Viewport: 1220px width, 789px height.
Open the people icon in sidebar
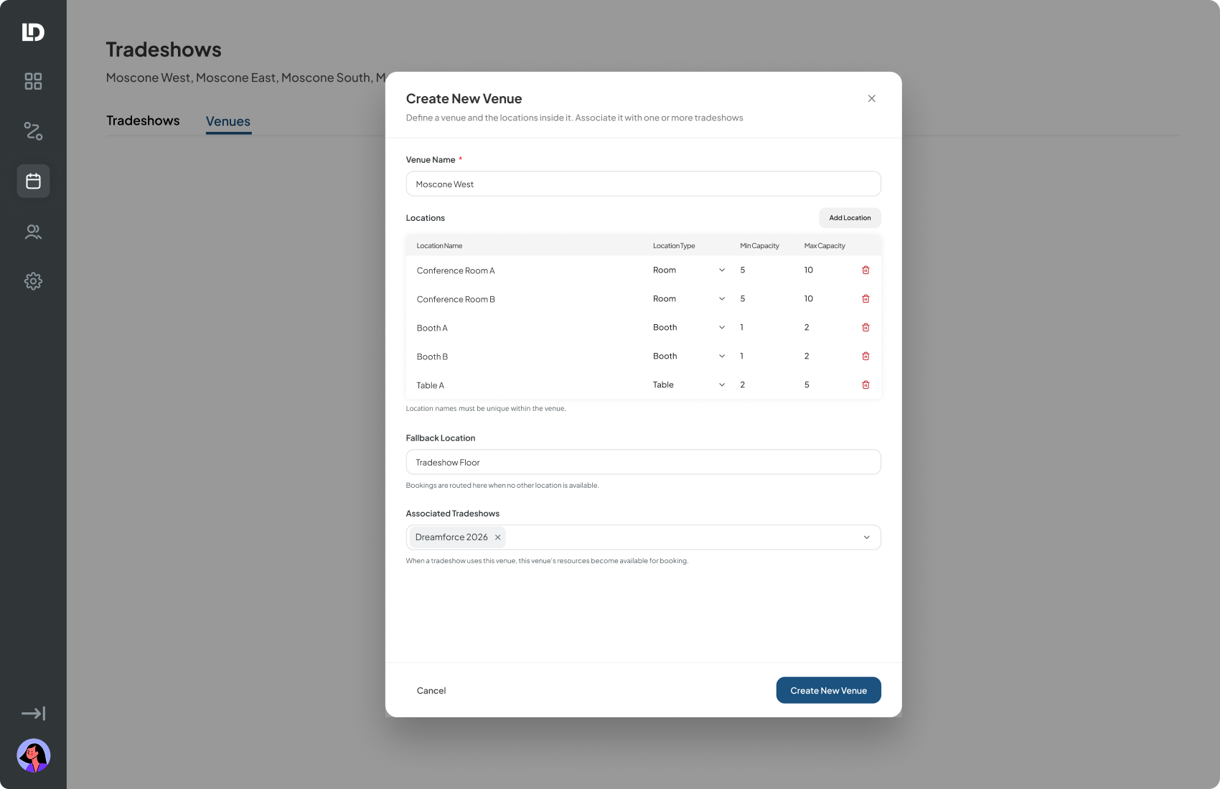pyautogui.click(x=33, y=232)
